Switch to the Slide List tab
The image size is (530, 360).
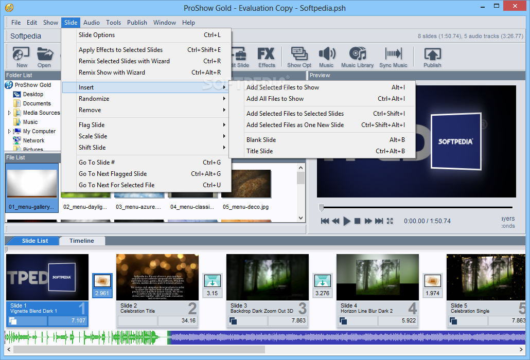[x=35, y=241]
